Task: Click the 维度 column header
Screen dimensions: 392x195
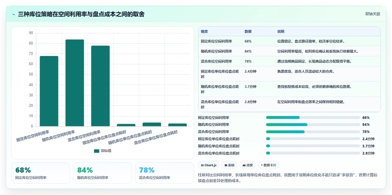Action: 204,32
